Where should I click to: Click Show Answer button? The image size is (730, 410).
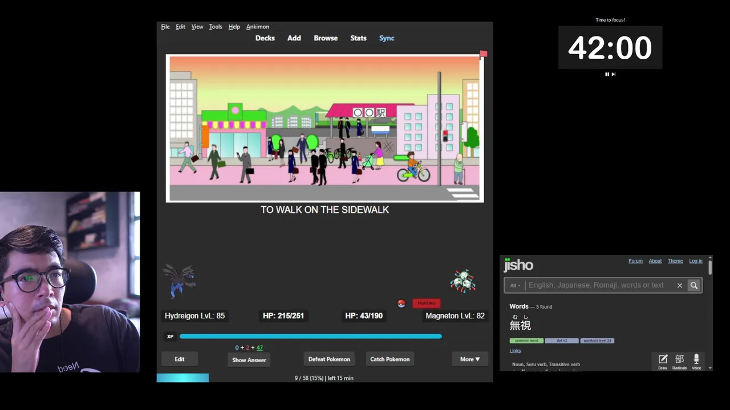[249, 360]
